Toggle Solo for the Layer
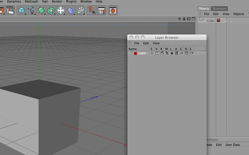This screenshot has height=155, width=249. pos(152,53)
